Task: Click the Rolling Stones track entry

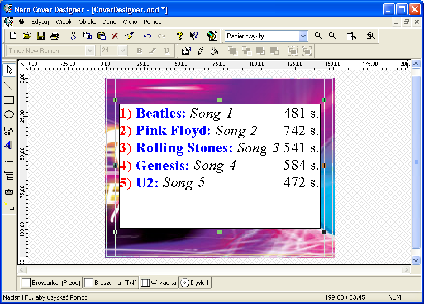Action: [x=220, y=148]
